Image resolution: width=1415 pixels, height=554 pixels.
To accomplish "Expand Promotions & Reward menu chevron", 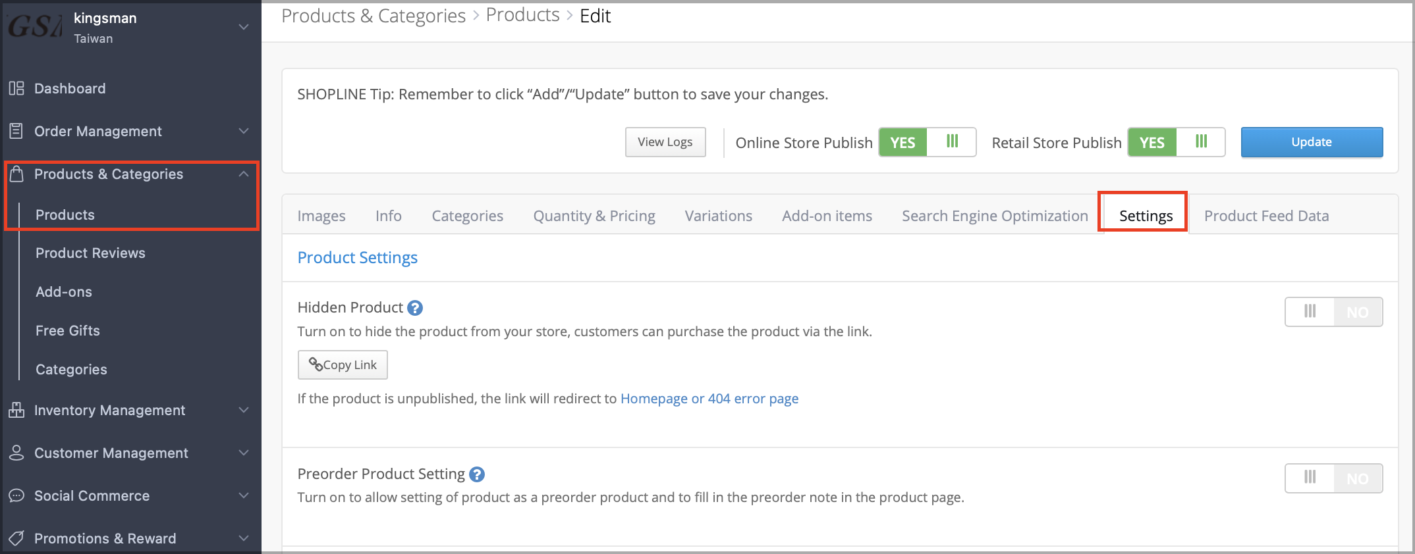I will click(x=244, y=538).
